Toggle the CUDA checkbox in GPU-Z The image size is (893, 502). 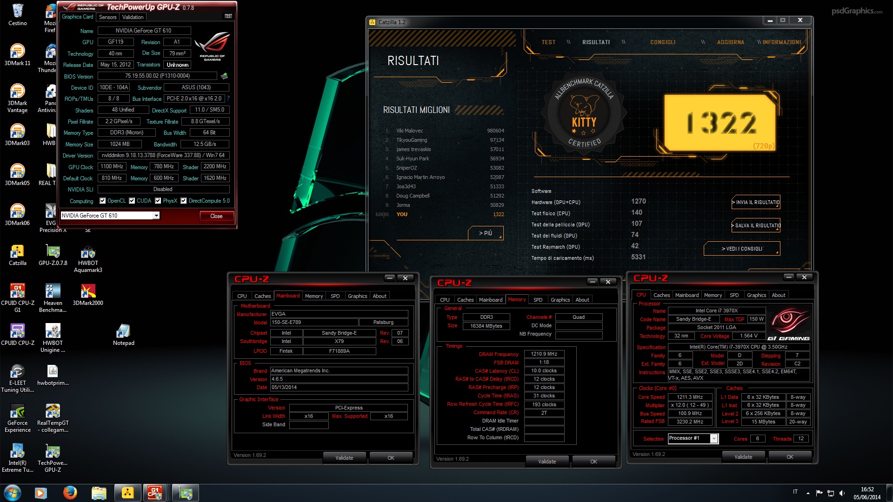pos(132,201)
